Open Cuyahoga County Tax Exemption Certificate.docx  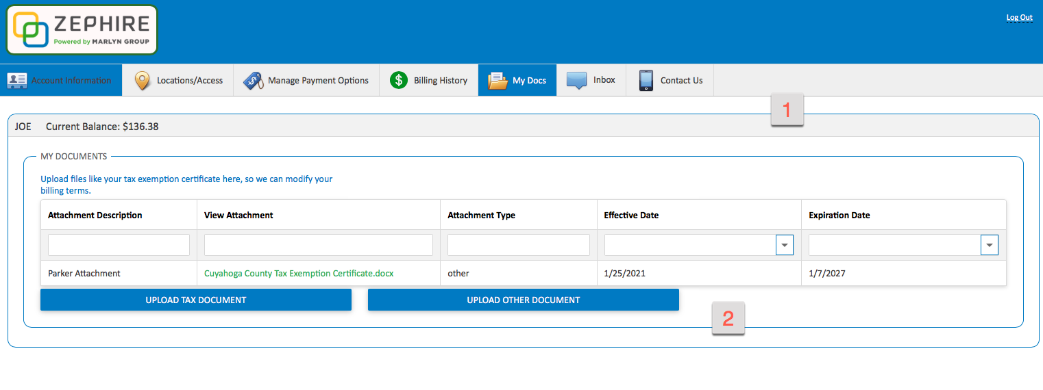pyautogui.click(x=299, y=273)
